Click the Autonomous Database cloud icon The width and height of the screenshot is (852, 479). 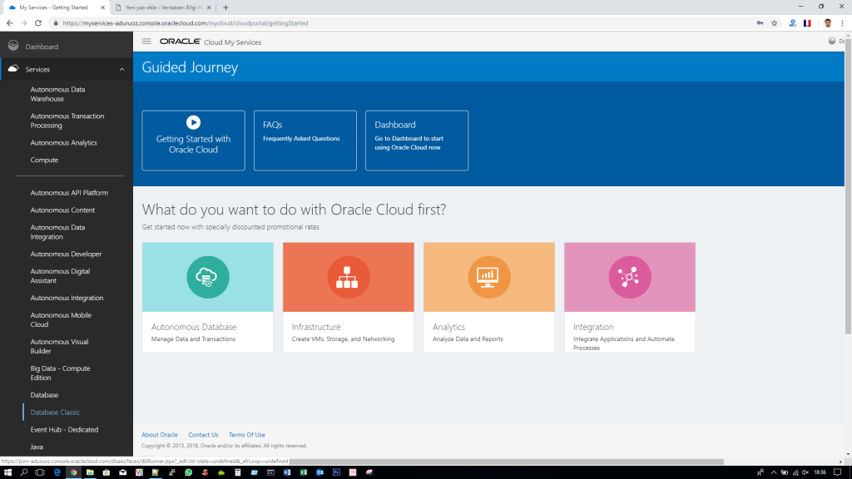point(207,277)
